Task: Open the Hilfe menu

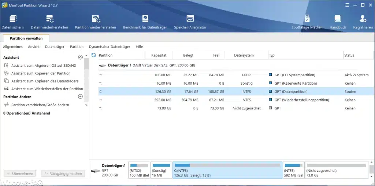Action: [139, 47]
